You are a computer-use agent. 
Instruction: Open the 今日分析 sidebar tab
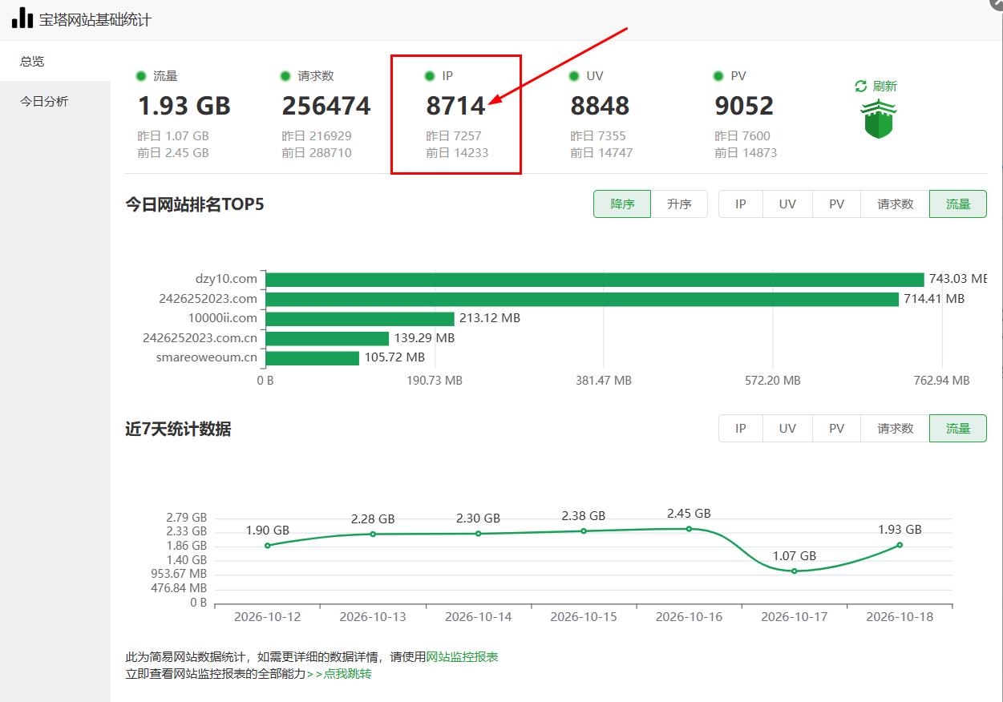click(x=55, y=102)
